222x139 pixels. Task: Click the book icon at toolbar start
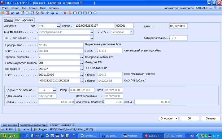tap(3, 13)
